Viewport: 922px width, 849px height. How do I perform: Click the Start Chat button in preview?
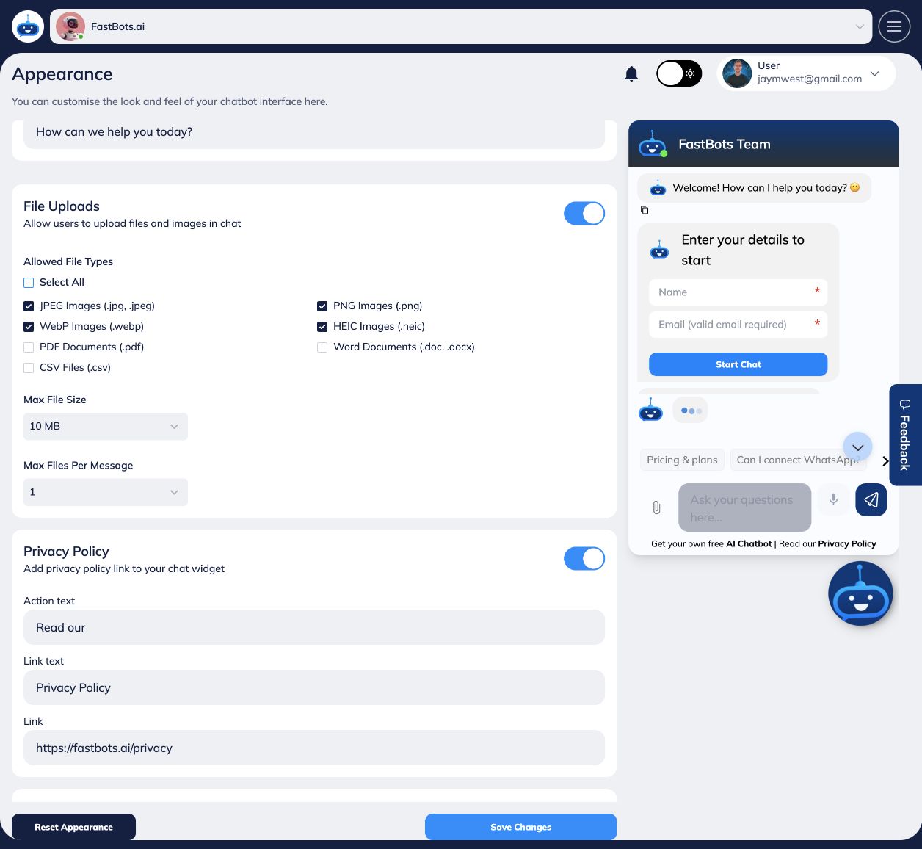(738, 364)
